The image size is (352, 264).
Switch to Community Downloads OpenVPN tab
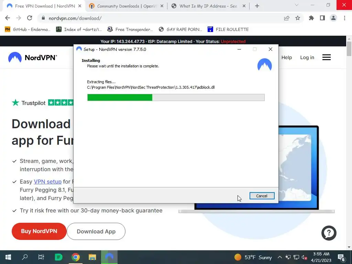point(126,6)
